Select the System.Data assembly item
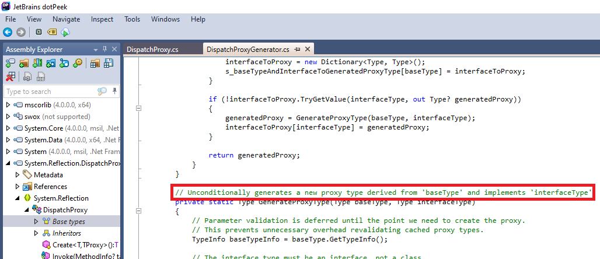 [x=67, y=139]
